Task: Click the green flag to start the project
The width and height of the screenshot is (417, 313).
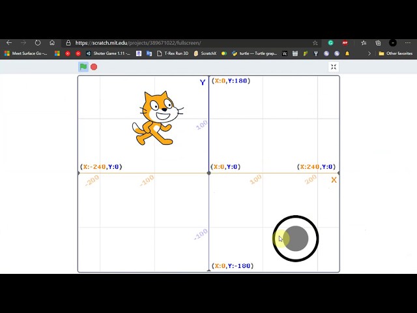Action: 83,67
